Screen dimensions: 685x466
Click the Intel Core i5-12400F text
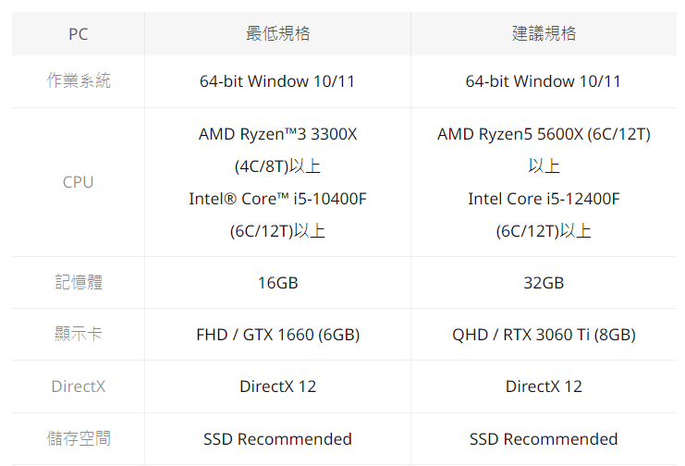pyautogui.click(x=544, y=199)
